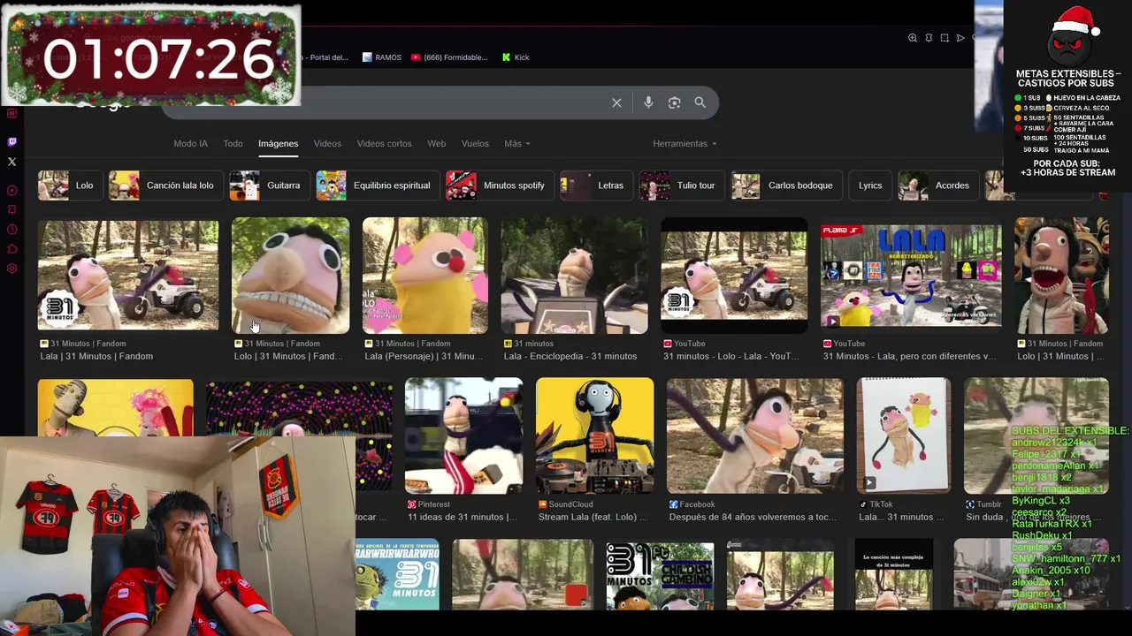Filter by Acordes chip
The image size is (1132, 636).
(938, 185)
